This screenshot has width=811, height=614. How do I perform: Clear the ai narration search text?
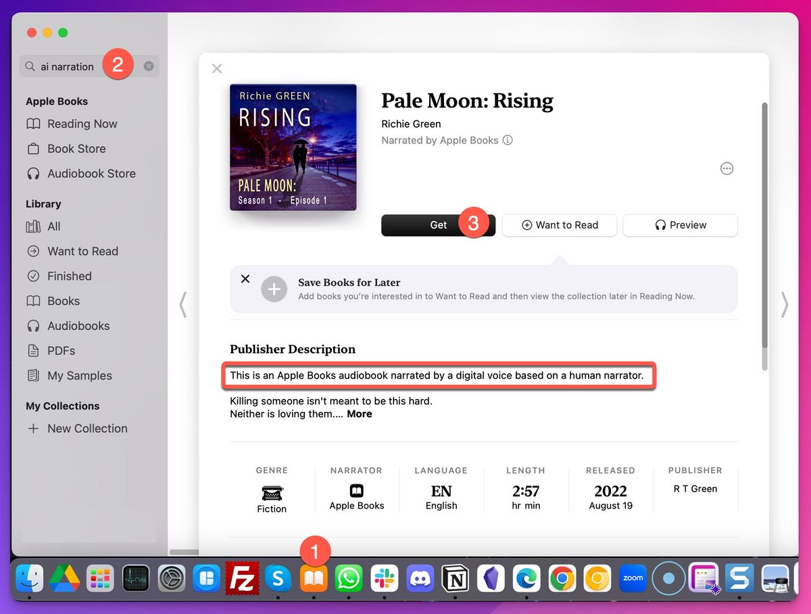[149, 66]
